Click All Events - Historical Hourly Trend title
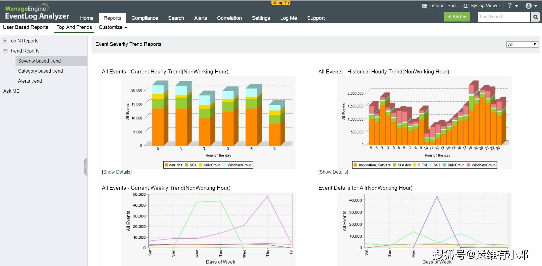Screen dimensions: 542x266 pyautogui.click(x=384, y=72)
